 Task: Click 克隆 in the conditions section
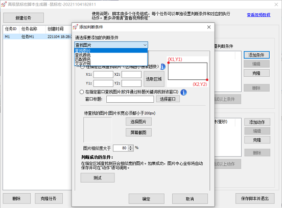click(x=256, y=73)
